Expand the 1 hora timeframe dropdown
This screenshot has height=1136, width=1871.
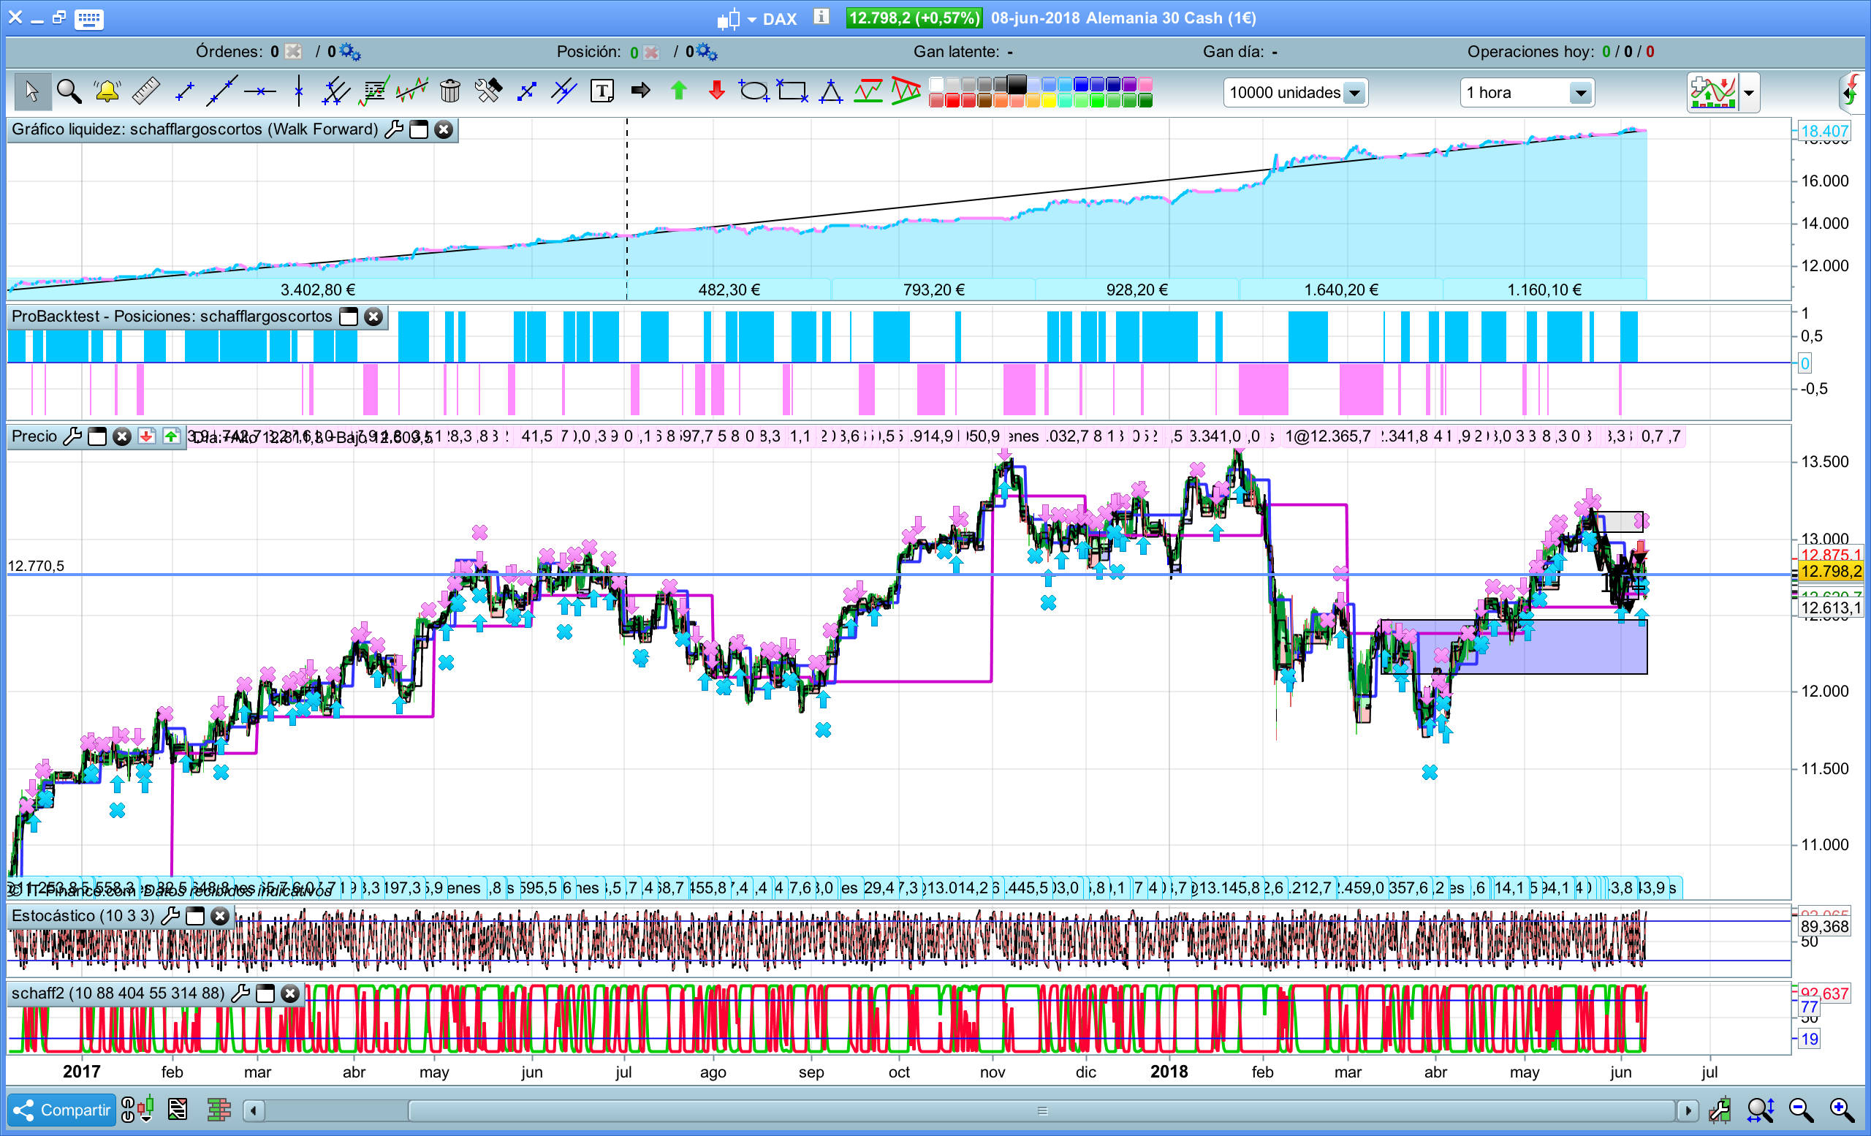coord(1579,93)
